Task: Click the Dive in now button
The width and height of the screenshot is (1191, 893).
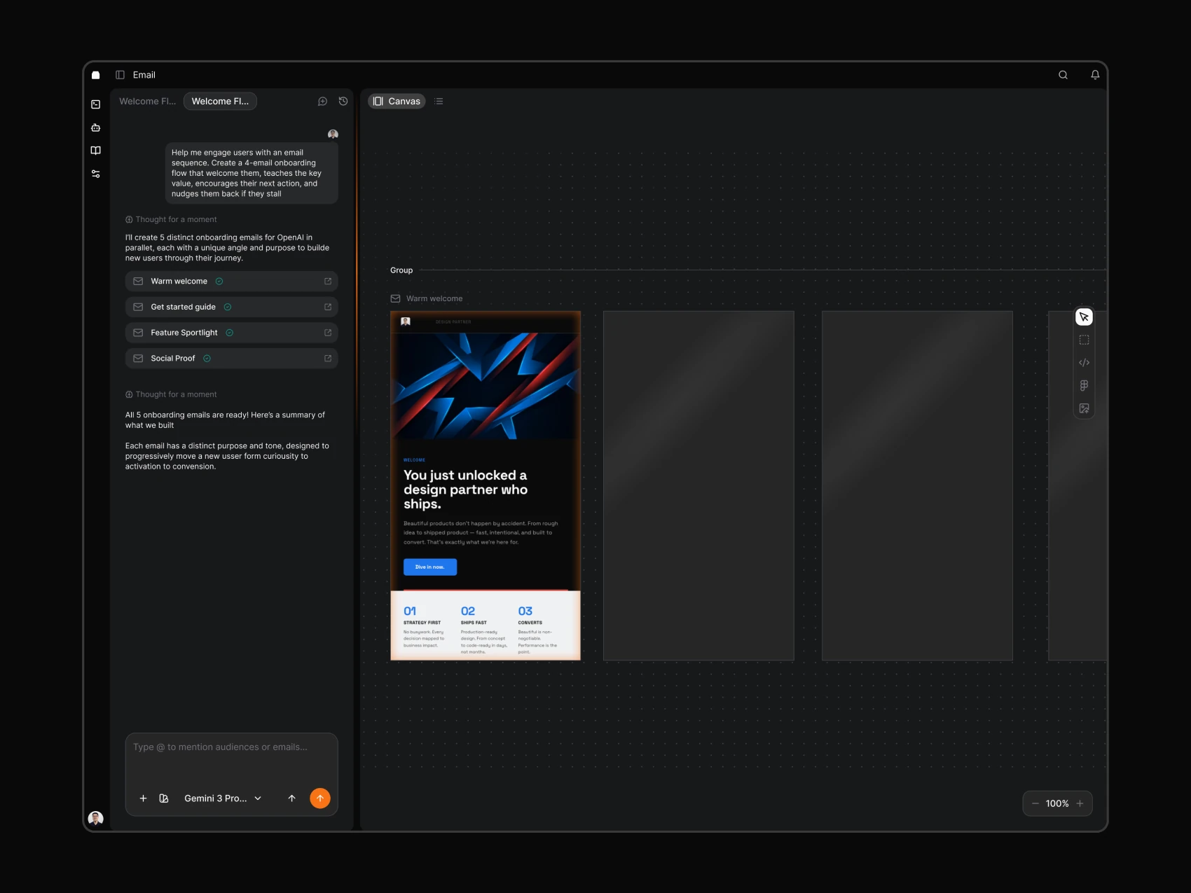Action: pyautogui.click(x=430, y=567)
